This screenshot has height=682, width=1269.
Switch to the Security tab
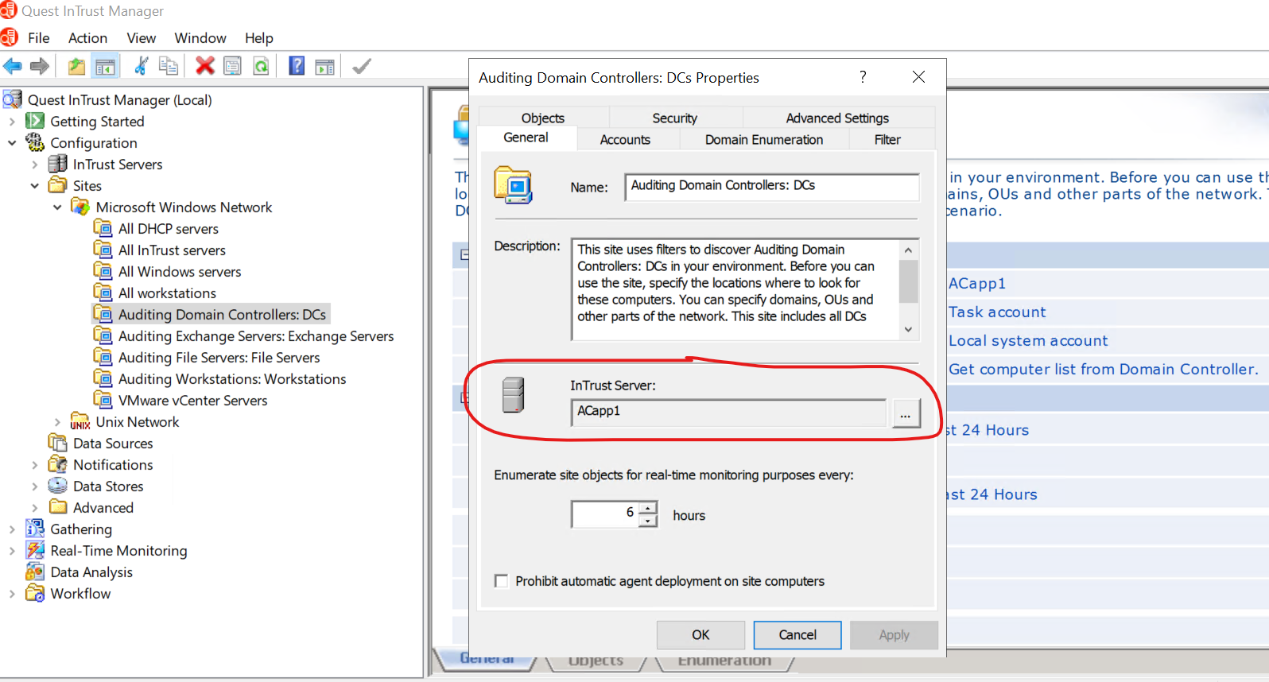(675, 118)
